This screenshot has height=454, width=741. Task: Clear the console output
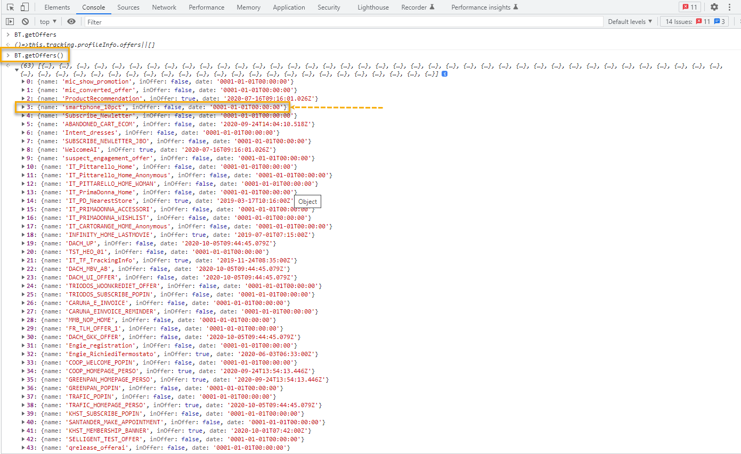pos(25,22)
